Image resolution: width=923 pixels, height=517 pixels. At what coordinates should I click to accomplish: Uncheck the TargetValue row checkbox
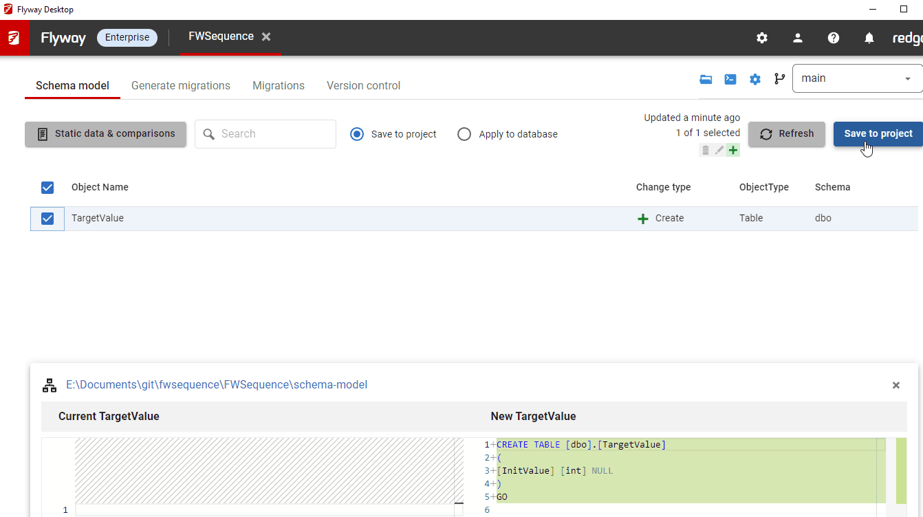tap(47, 219)
